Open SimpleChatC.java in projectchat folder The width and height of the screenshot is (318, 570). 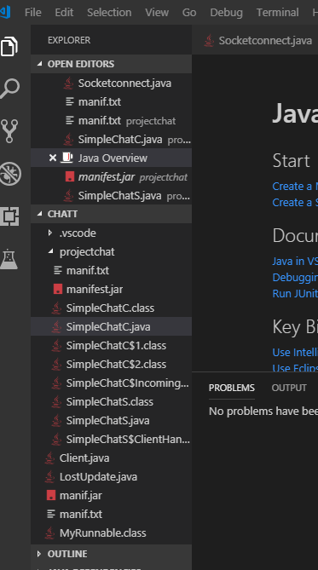(111, 326)
